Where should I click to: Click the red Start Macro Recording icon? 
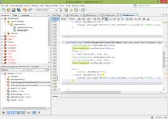pyautogui.click(x=135, y=19)
